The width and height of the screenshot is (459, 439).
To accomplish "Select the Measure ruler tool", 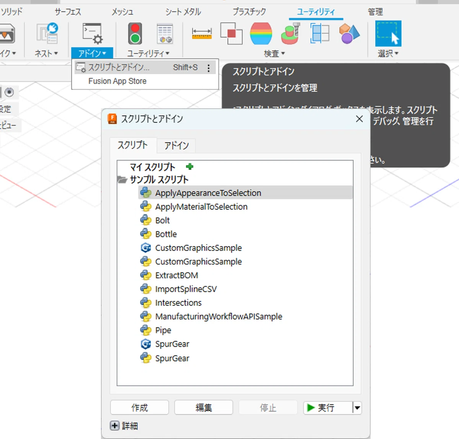I will pyautogui.click(x=202, y=33).
